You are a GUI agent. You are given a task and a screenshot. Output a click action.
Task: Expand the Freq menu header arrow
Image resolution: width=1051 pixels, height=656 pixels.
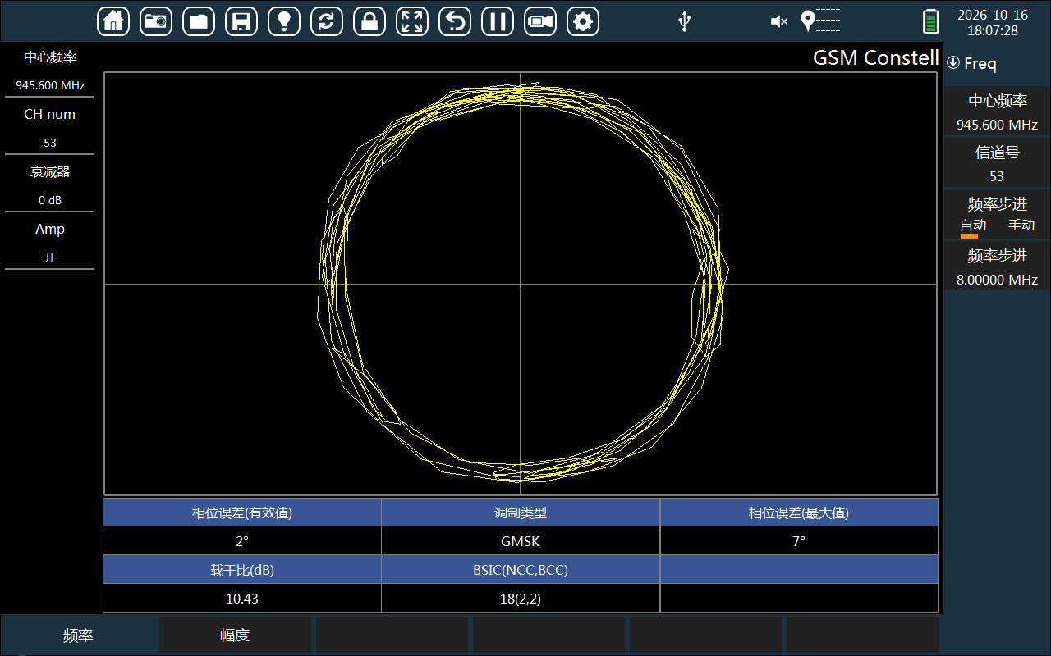coord(953,63)
